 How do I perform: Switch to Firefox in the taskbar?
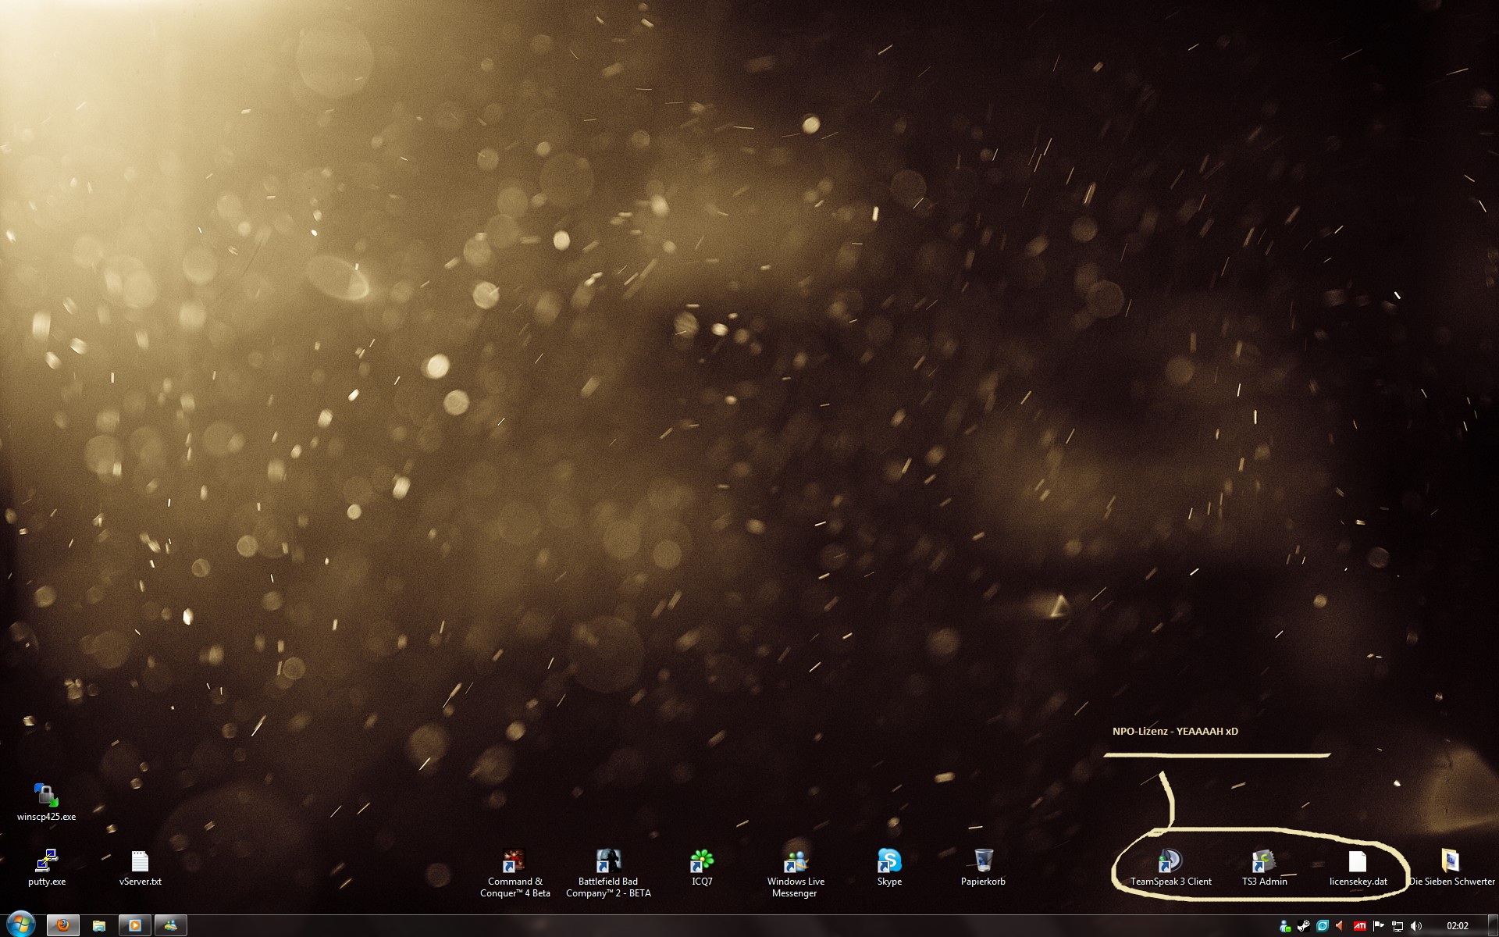tap(63, 925)
